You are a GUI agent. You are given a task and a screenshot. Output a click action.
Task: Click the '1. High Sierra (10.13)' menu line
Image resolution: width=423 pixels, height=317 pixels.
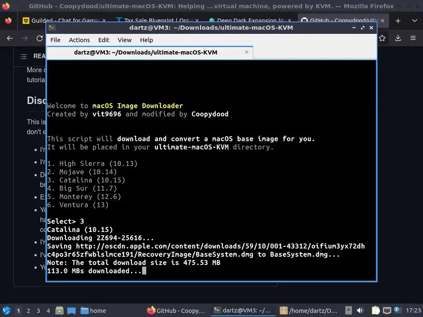(92, 163)
